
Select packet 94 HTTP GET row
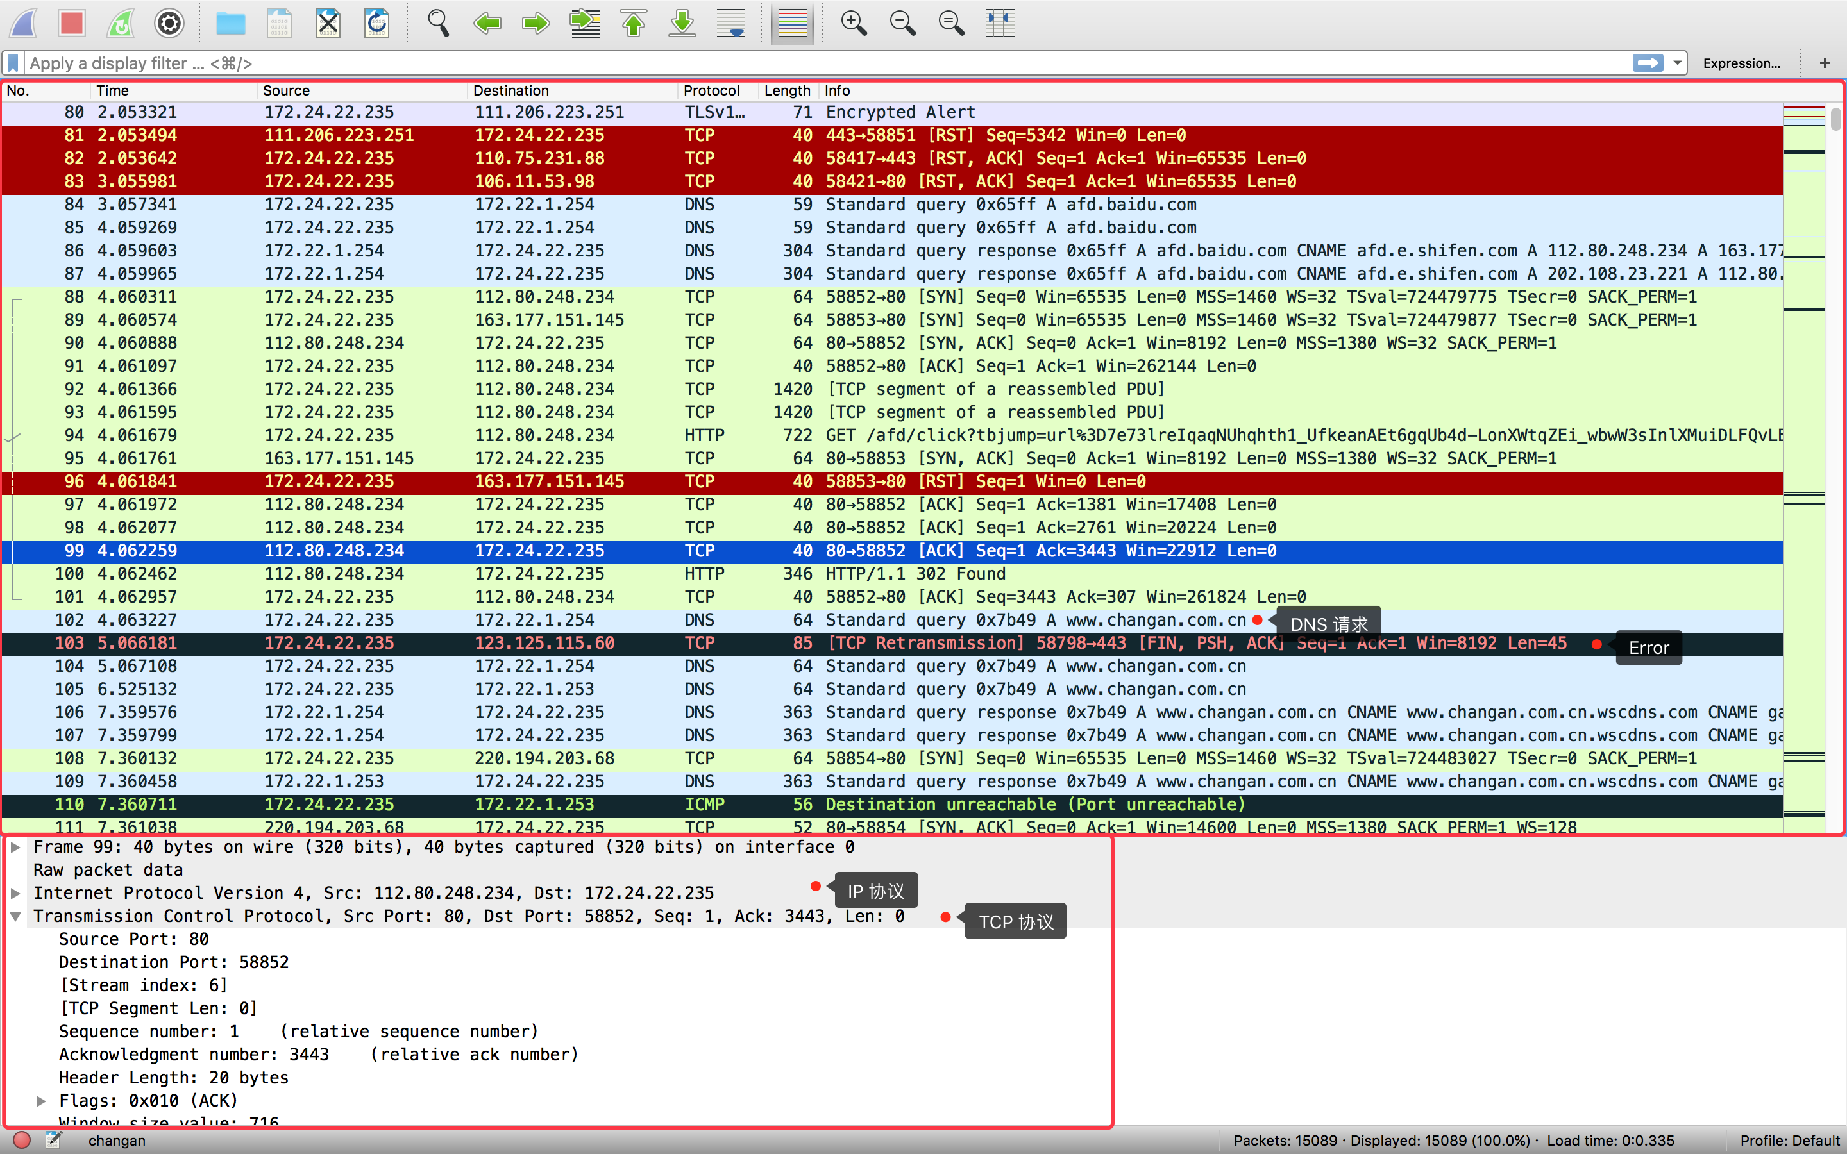click(x=892, y=435)
